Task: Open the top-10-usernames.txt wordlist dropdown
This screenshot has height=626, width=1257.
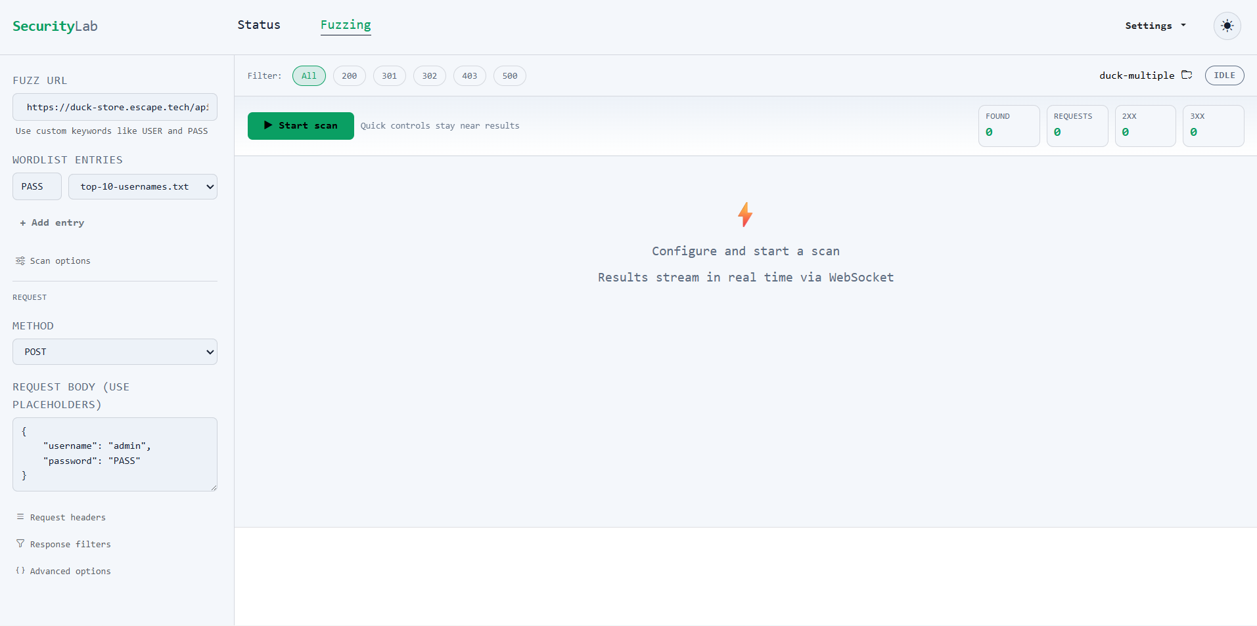Action: [x=143, y=186]
